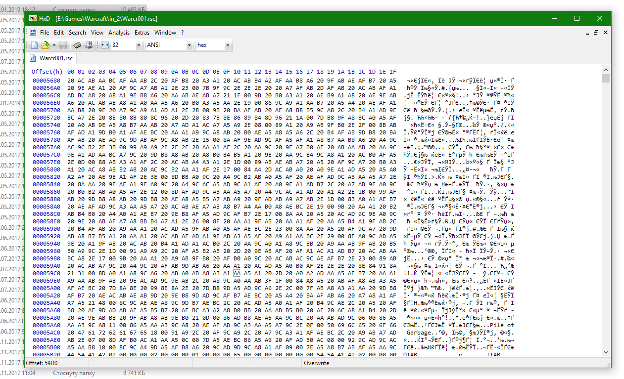Click Overwrite mode in the status bar
This screenshot has height=379, width=624.
[316, 363]
